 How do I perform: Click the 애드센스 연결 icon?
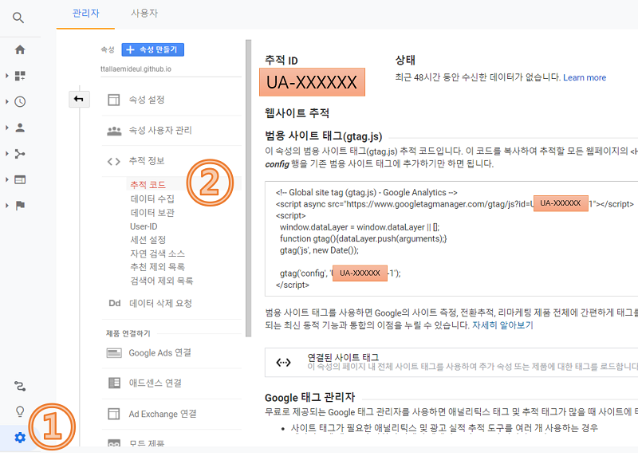click(114, 383)
